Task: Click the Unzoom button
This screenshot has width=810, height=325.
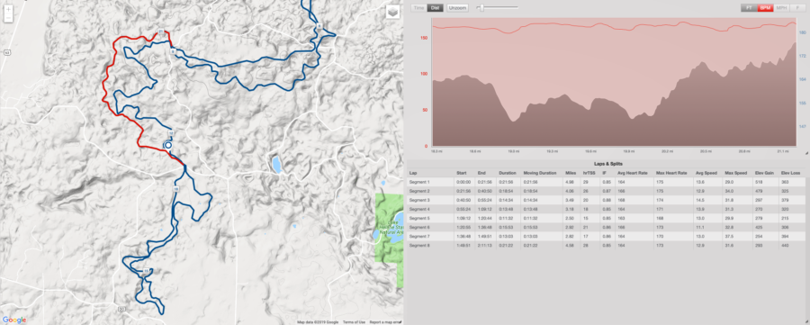Action: (x=457, y=8)
